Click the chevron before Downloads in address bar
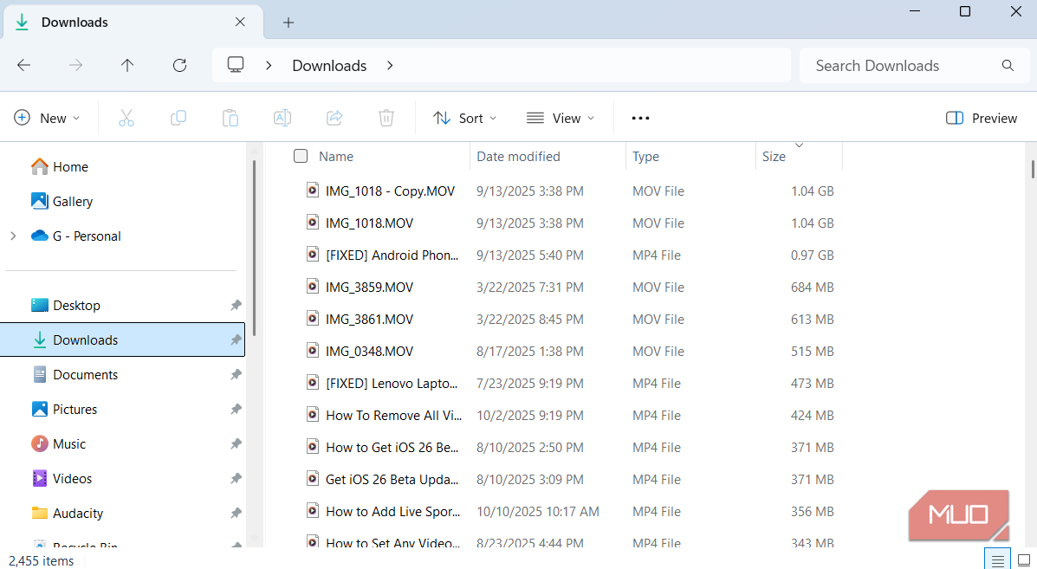Image resolution: width=1037 pixels, height=569 pixels. (x=269, y=66)
